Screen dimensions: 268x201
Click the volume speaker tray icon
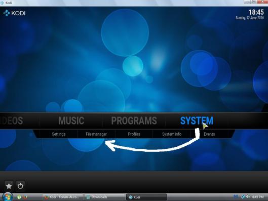248,197
